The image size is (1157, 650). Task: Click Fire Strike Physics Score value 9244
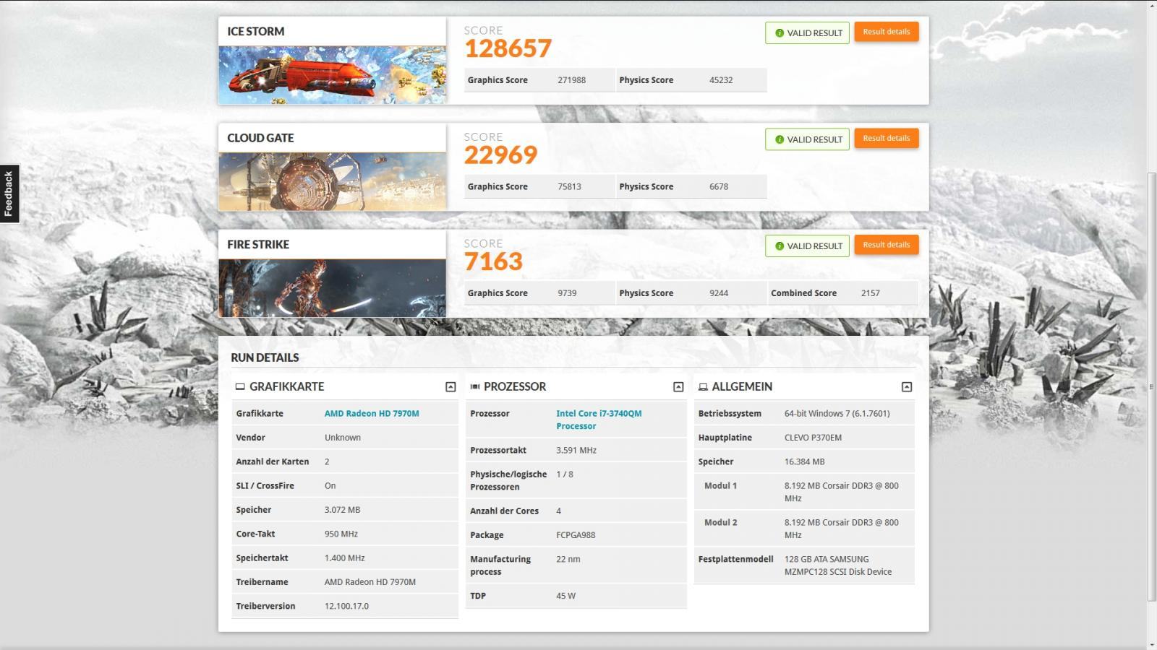719,293
